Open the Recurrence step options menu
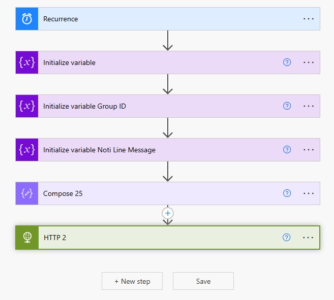334x300 pixels. click(309, 19)
